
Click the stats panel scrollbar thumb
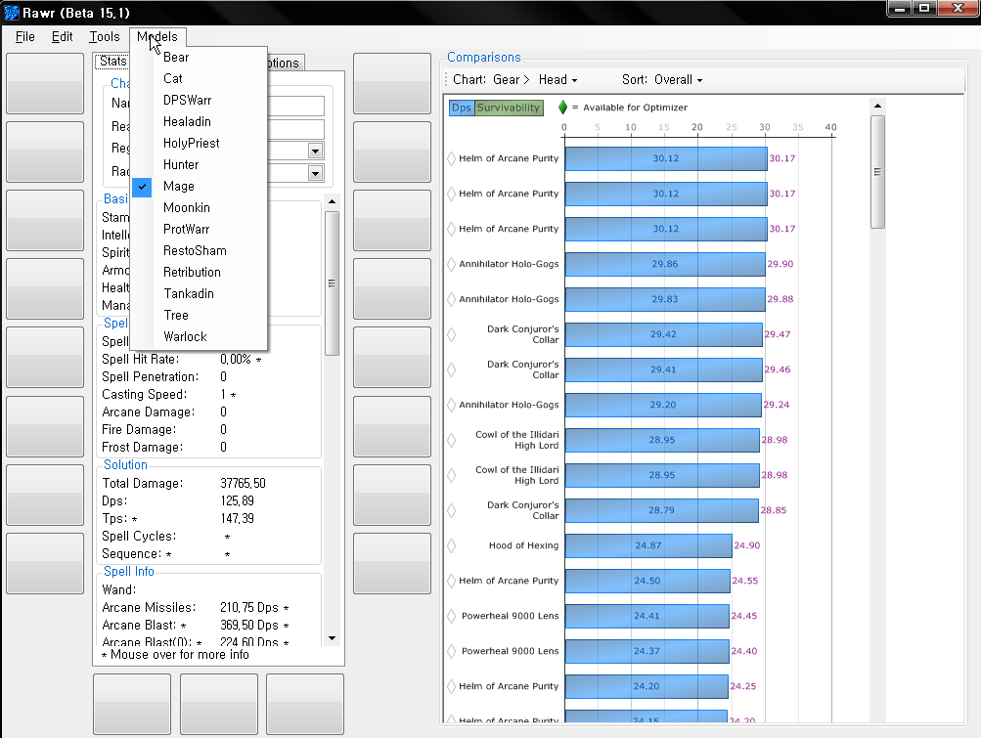(333, 283)
